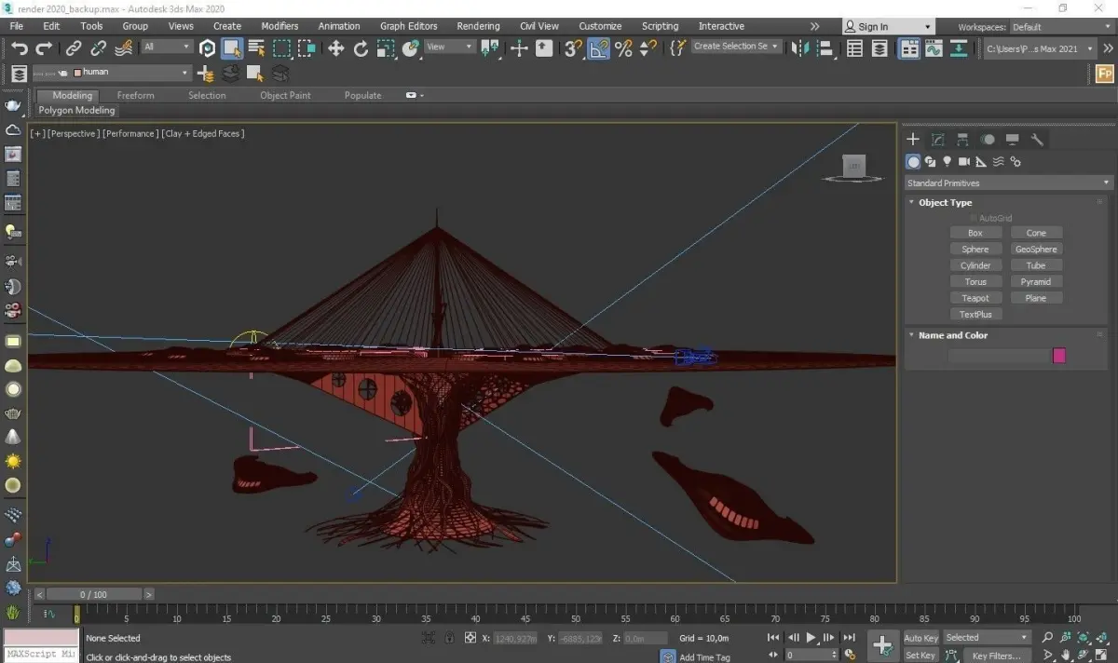Create a Teapot primitive

(975, 298)
